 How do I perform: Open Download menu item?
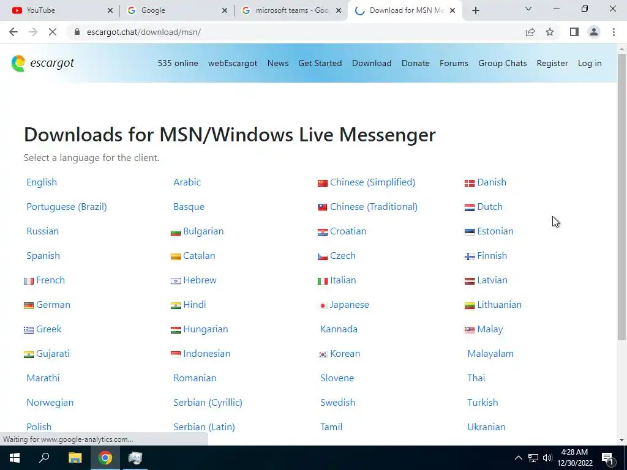pyautogui.click(x=372, y=63)
